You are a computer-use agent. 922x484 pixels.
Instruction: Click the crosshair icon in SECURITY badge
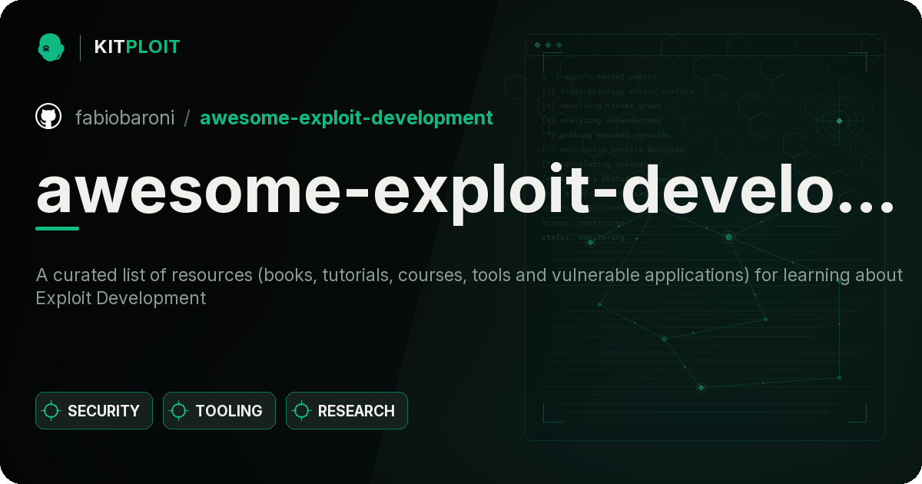[51, 411]
